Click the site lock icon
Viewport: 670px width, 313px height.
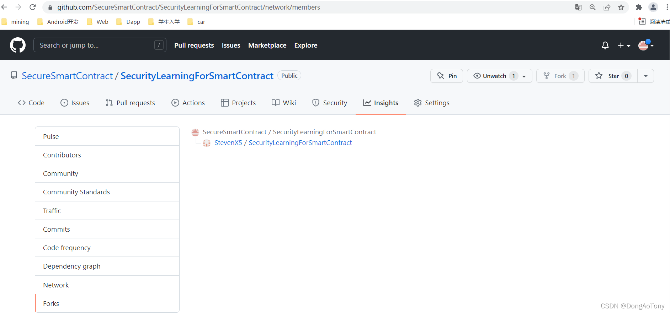50,7
